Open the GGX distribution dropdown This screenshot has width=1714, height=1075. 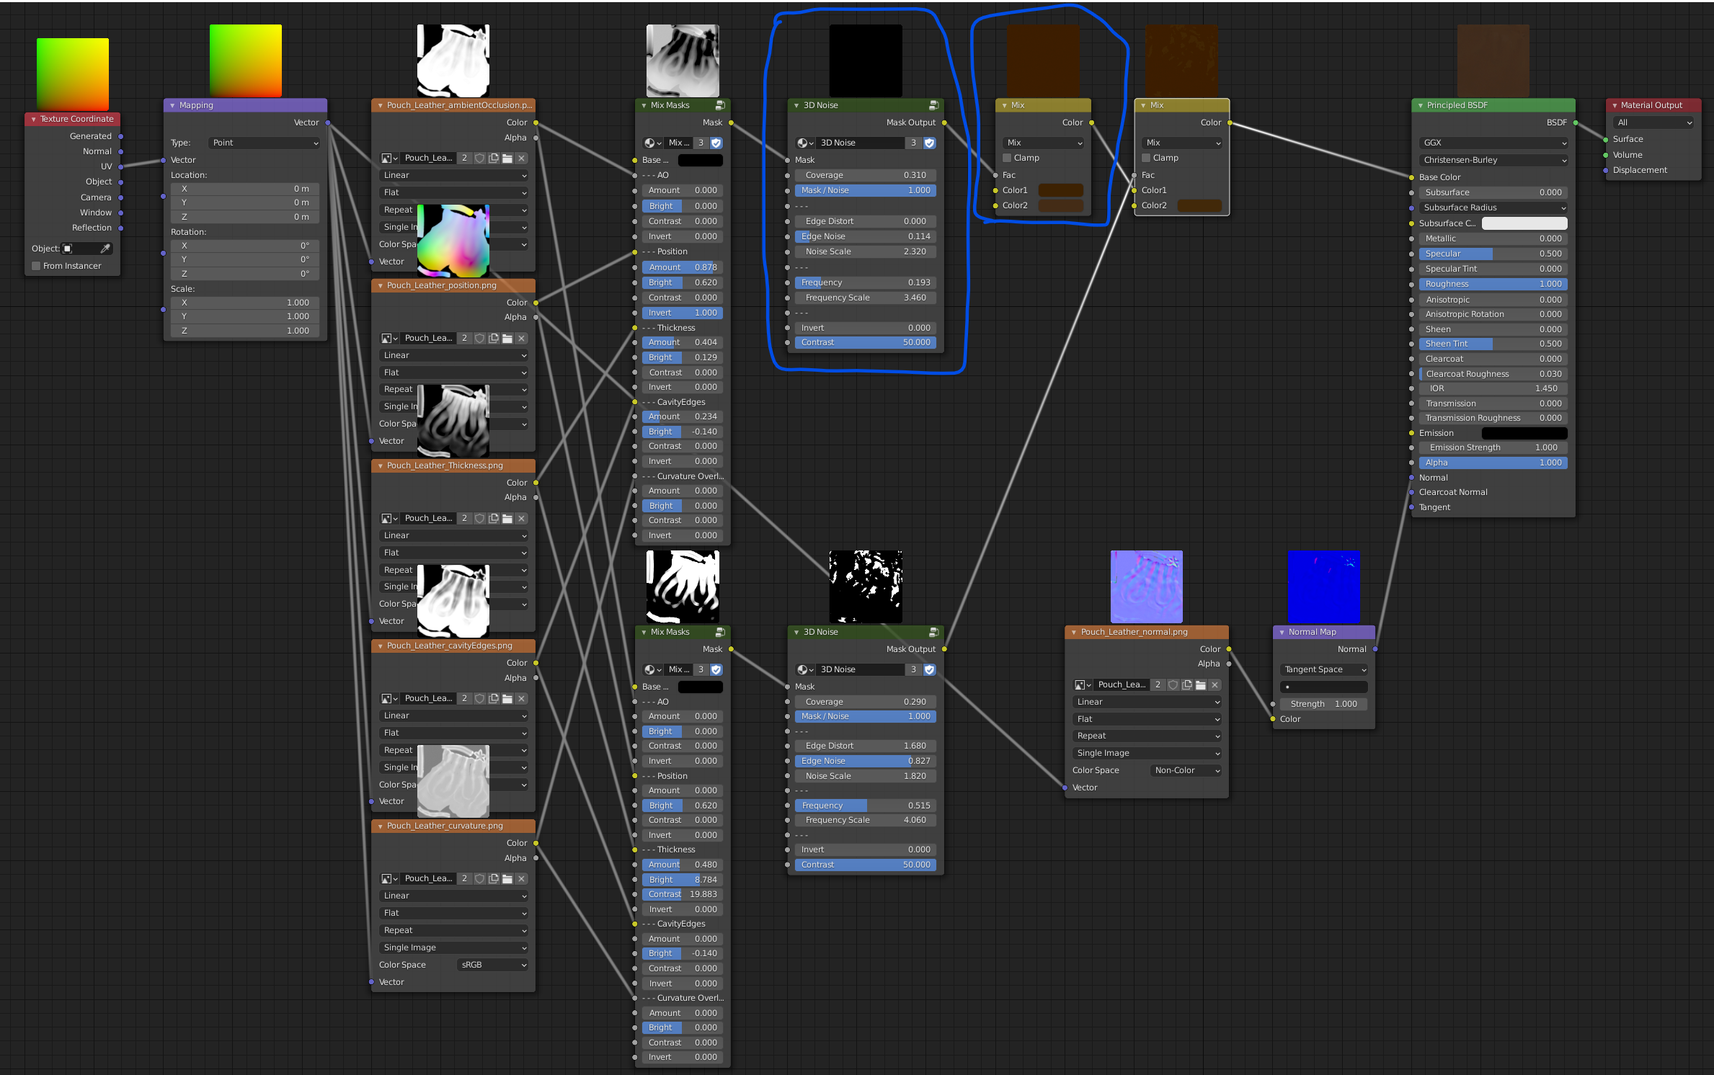point(1493,143)
